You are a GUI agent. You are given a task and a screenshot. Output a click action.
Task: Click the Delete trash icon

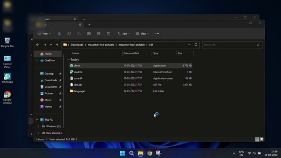point(108,33)
